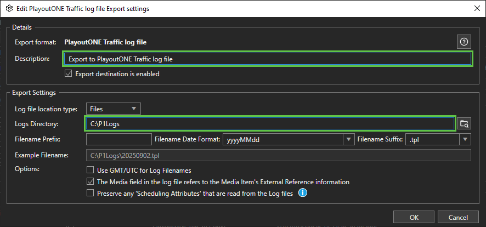Screen dimensions: 486x227
Task: Expand the Filename Date Format arrow
Action: click(x=349, y=139)
